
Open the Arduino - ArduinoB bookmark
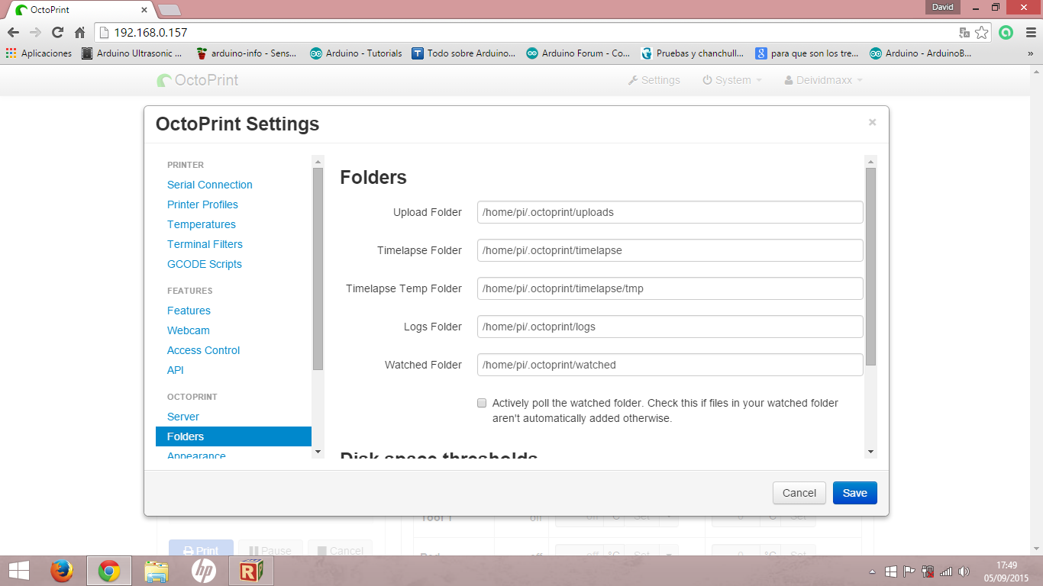point(922,53)
